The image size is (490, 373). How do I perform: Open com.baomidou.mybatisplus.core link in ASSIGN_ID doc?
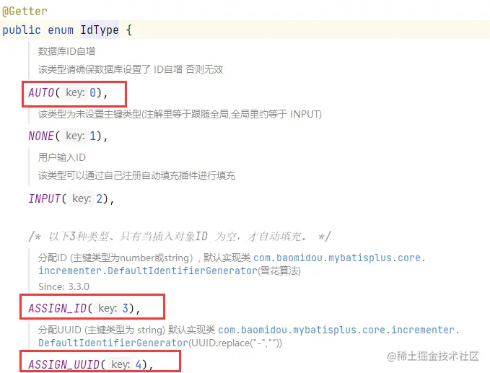click(339, 258)
